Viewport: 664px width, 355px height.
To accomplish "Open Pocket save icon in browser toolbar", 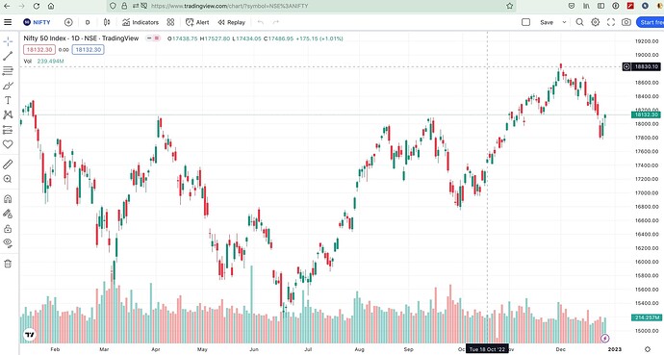I will point(572,6).
